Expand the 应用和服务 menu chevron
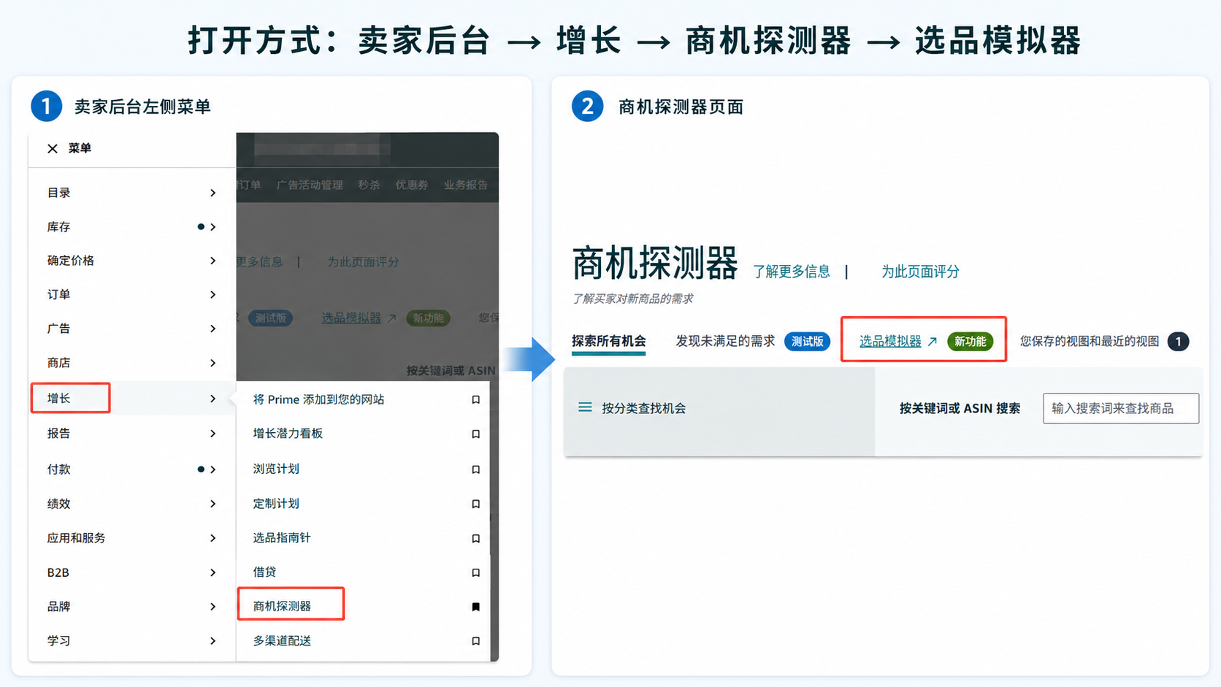The image size is (1221, 687). tap(213, 538)
